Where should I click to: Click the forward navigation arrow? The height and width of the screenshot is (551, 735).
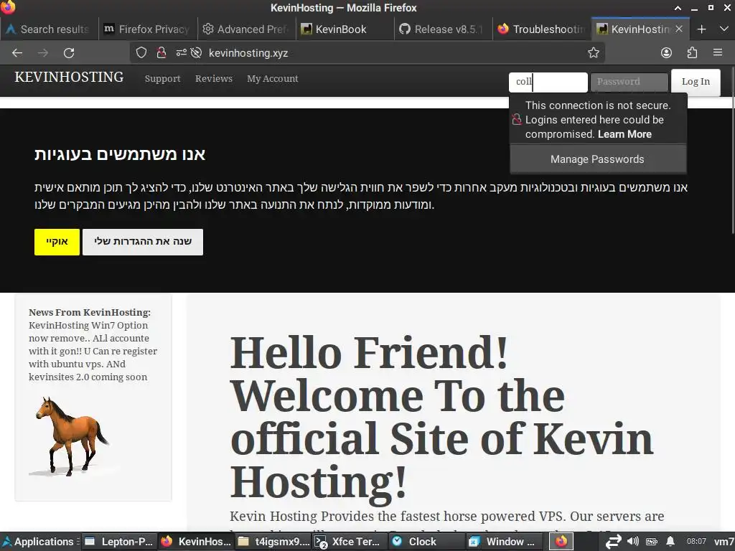[x=43, y=53]
